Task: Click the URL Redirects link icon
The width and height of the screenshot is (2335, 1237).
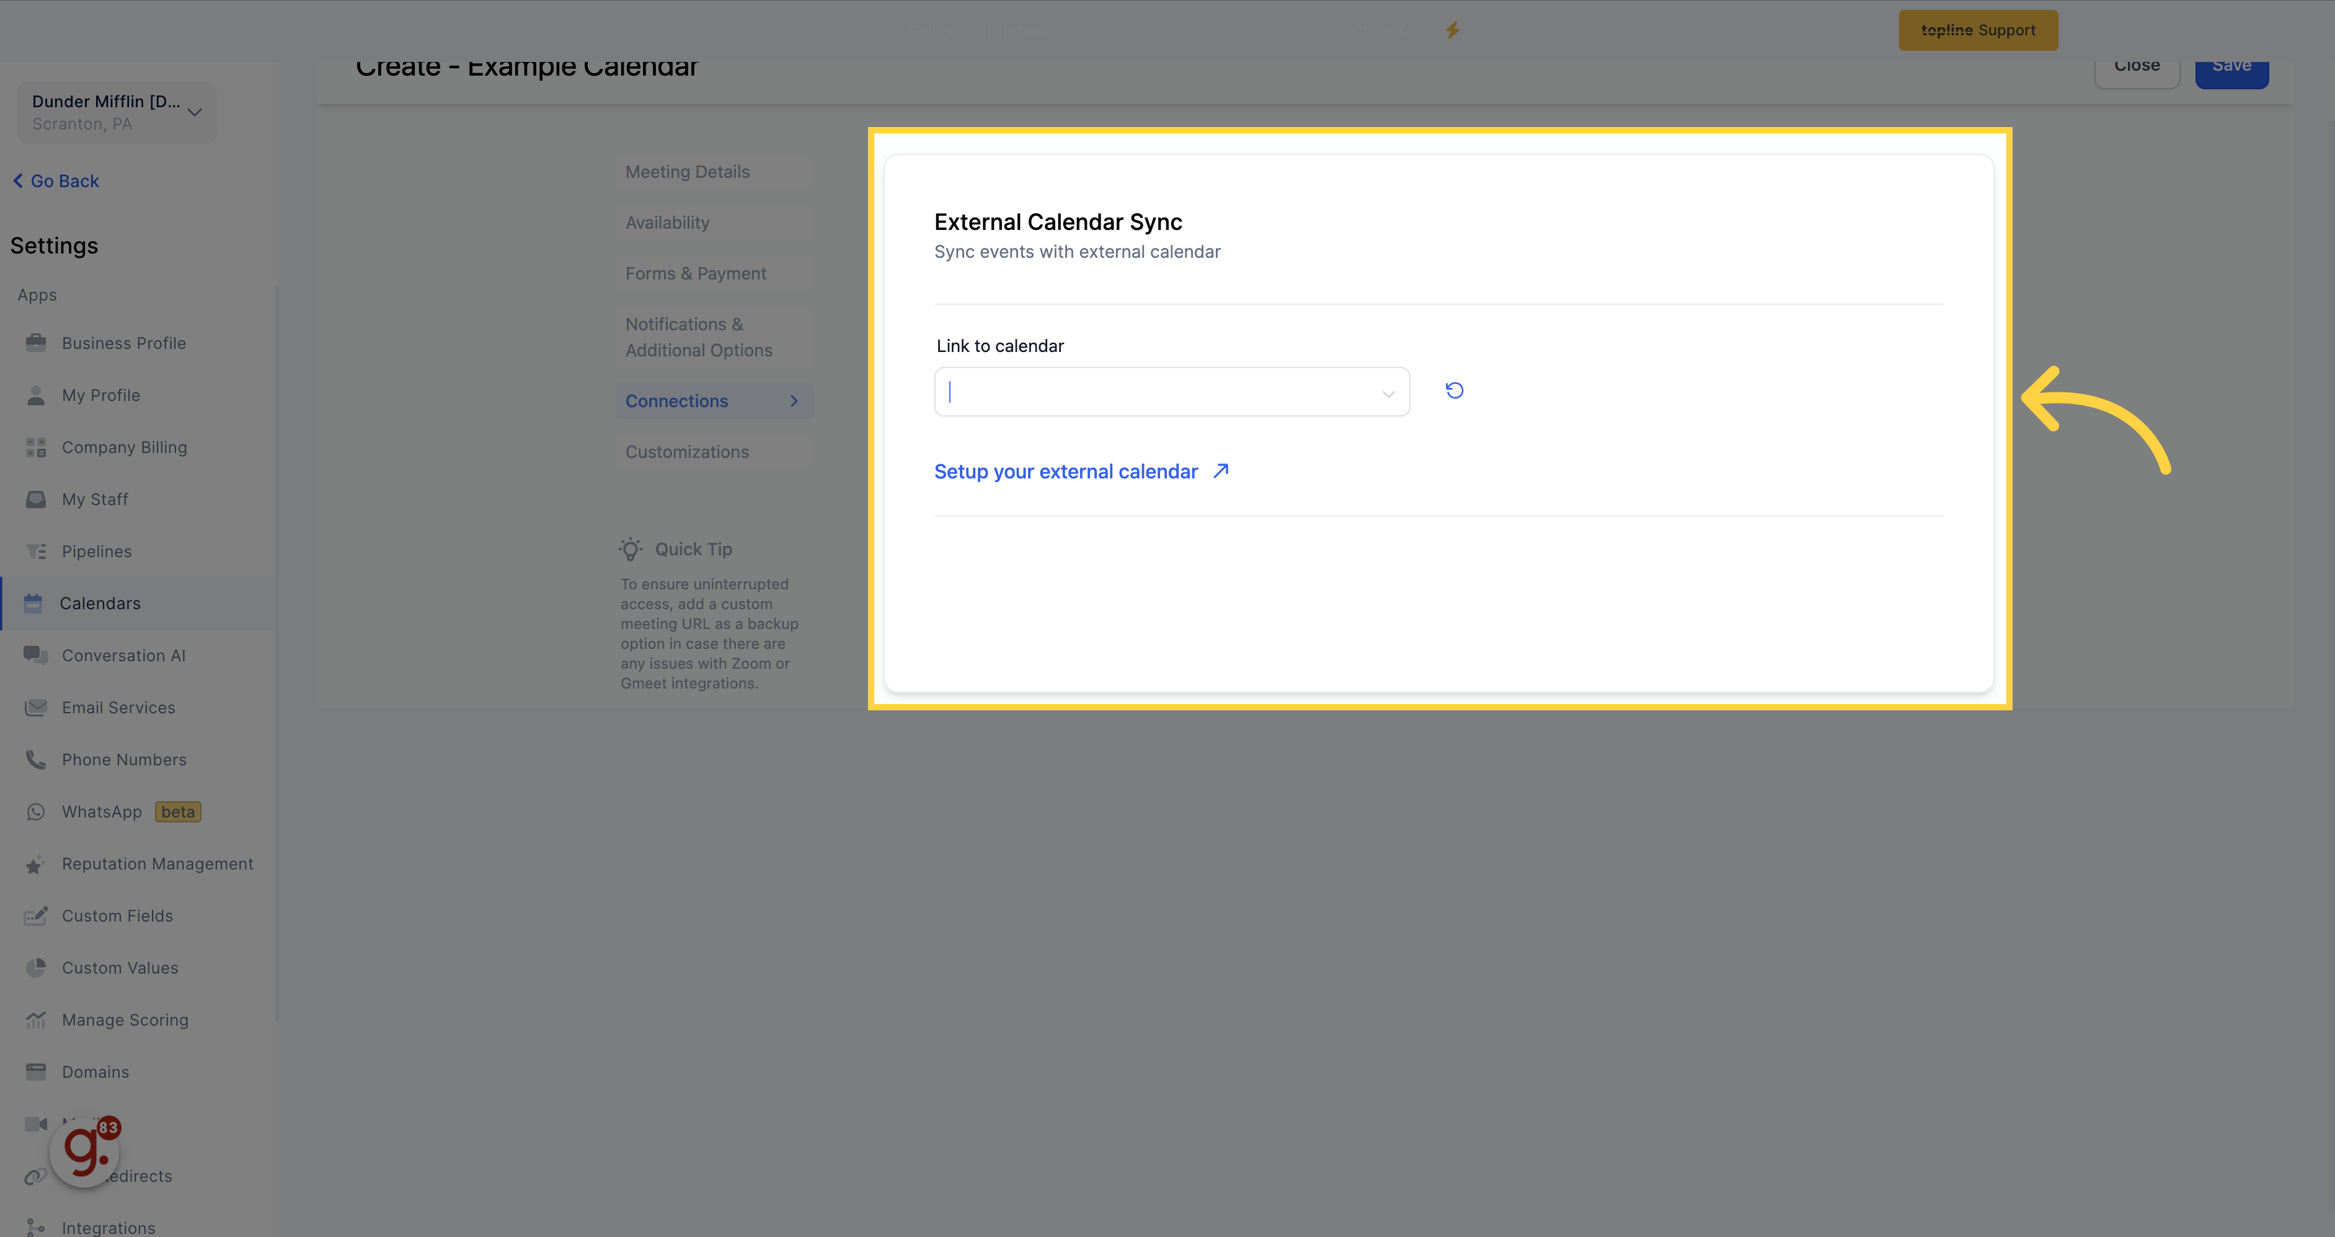Action: click(x=35, y=1176)
